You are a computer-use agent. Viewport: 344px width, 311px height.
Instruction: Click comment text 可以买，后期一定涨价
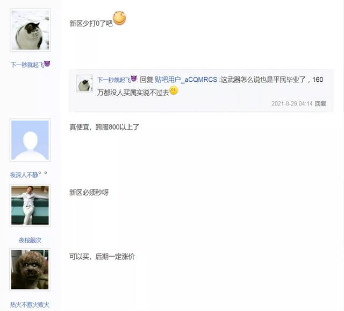[102, 256]
